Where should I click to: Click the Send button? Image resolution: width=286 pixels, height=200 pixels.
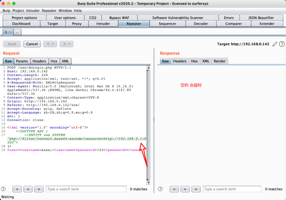[x=12, y=44]
